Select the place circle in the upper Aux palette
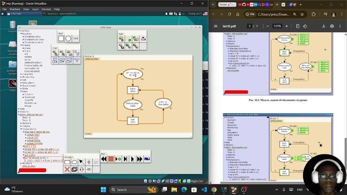This screenshot has width=347, height=195. (x=68, y=38)
